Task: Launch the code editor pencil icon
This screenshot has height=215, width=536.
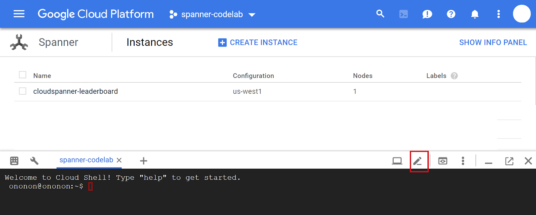Action: [417, 161]
